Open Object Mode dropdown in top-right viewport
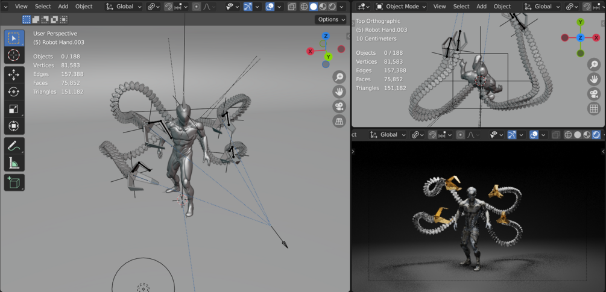The height and width of the screenshot is (292, 606). [x=401, y=7]
